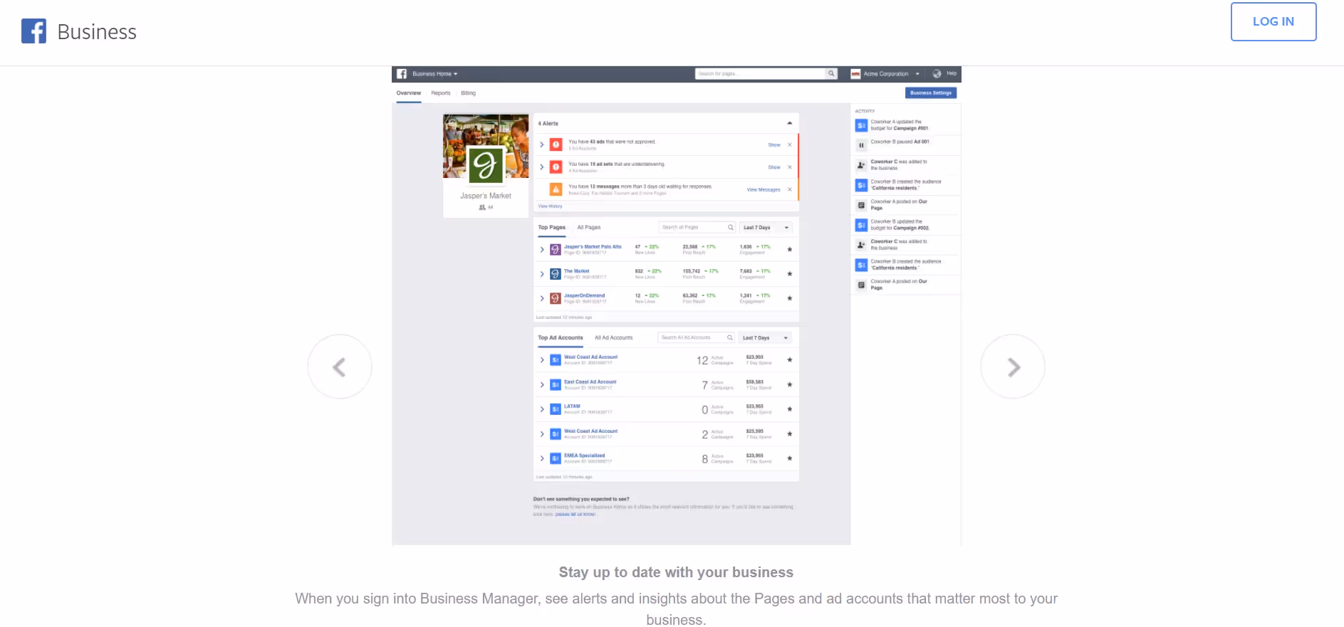Toggle the favorite star for LATAM
The image size is (1344, 627).
[x=790, y=409]
